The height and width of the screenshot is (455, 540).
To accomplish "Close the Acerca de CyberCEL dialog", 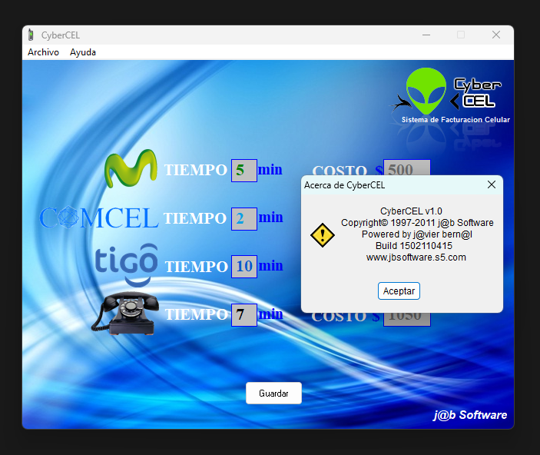I will pyautogui.click(x=492, y=184).
